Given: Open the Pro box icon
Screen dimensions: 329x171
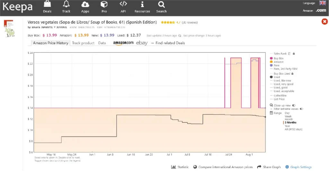Looking at the screenshot, I should [104, 4].
